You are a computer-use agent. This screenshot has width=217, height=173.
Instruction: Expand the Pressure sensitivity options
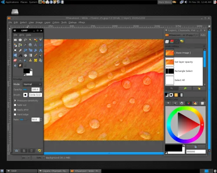tap(15, 100)
